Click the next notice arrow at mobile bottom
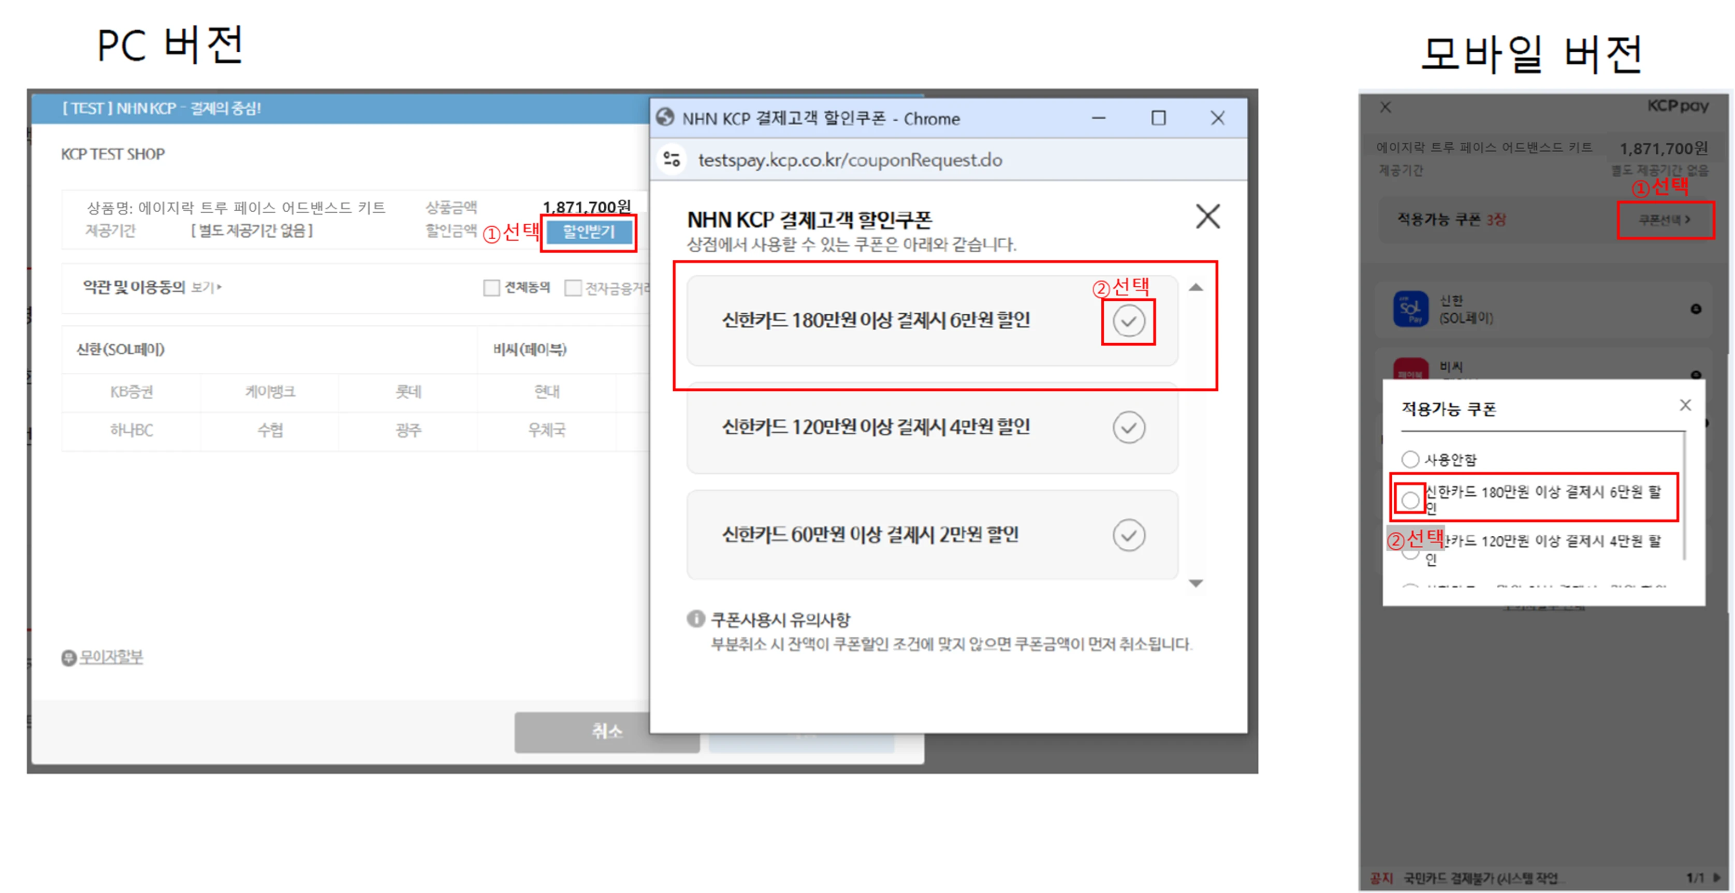The image size is (1735, 893). (x=1716, y=877)
